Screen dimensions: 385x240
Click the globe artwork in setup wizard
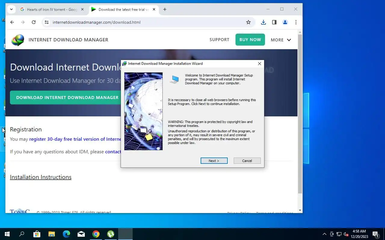[143, 111]
